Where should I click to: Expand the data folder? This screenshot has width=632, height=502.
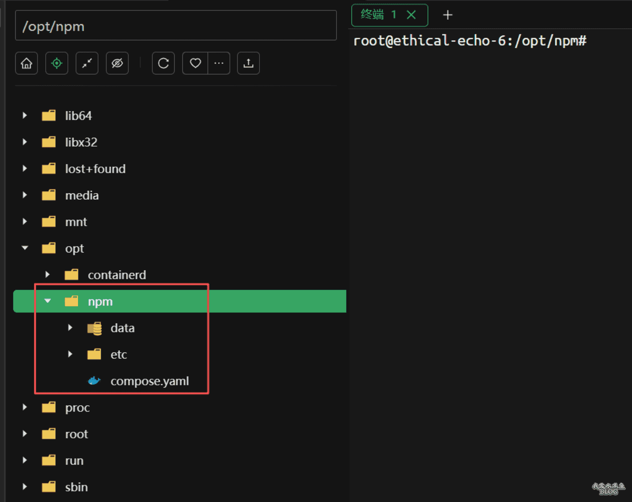point(70,328)
